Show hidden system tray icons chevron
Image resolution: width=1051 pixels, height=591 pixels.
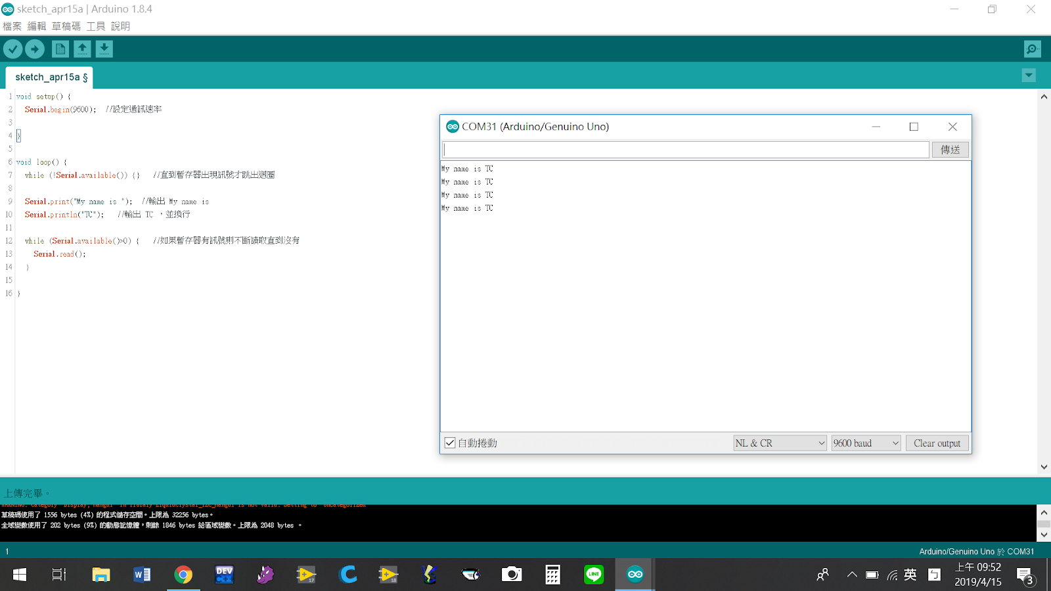(x=852, y=575)
